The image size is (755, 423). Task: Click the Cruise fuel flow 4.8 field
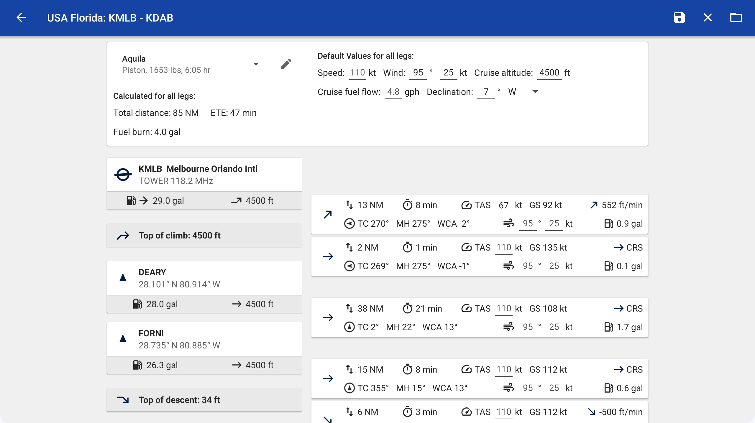point(393,92)
